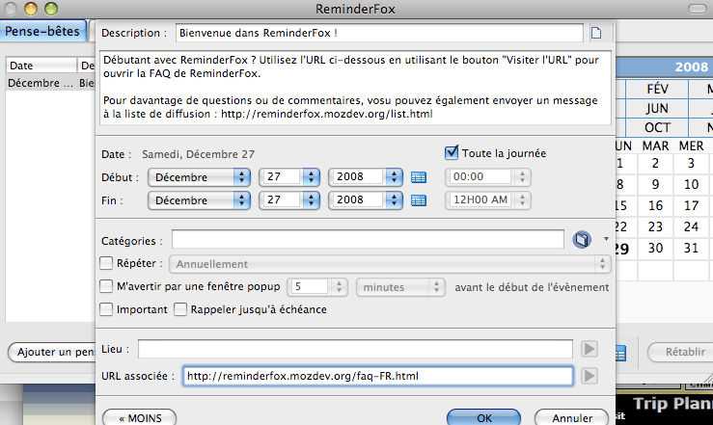Visit the URL with the arrow button
The image size is (713, 425).
pos(588,376)
